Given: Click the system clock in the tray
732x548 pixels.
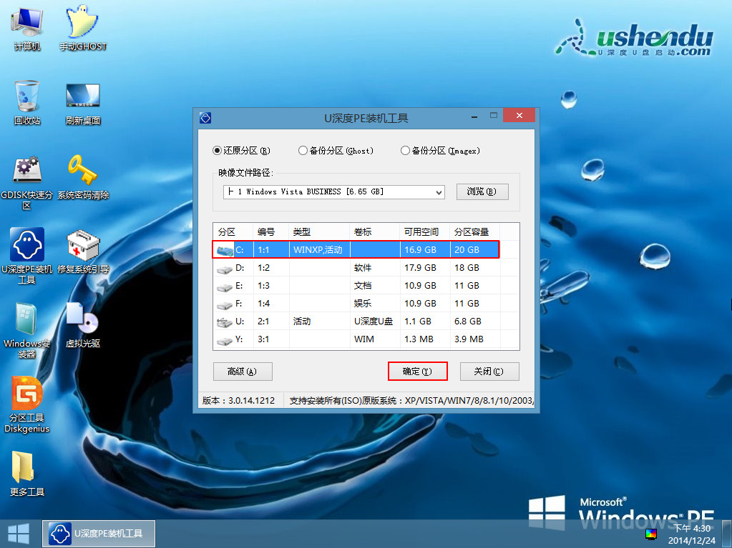Looking at the screenshot, I should pos(691,533).
